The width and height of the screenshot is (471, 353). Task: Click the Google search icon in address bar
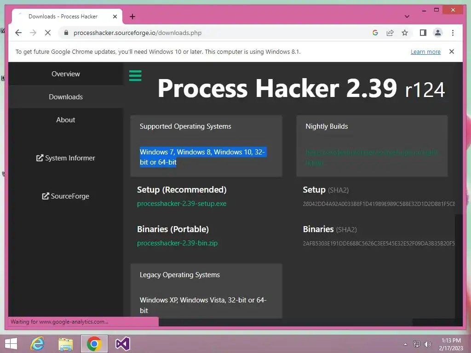point(375,33)
